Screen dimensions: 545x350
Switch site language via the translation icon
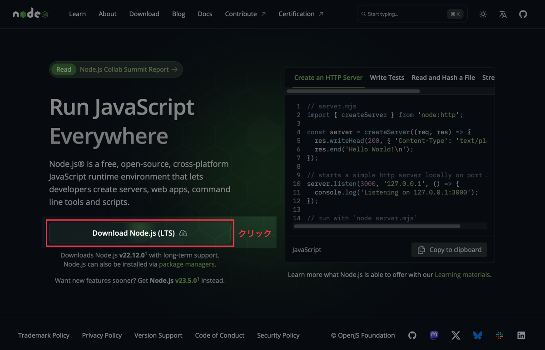[x=503, y=14]
